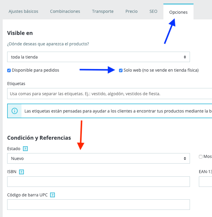Click the Opciones tab
This screenshot has height=217, width=212.
tap(178, 12)
